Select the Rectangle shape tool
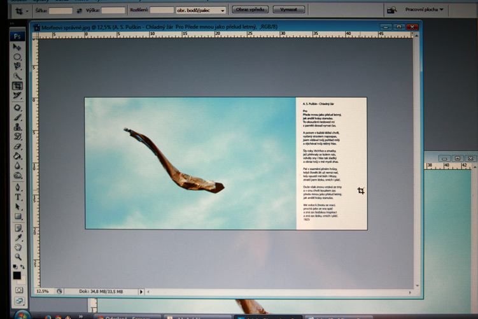This screenshot has height=319, width=478. tap(17, 216)
